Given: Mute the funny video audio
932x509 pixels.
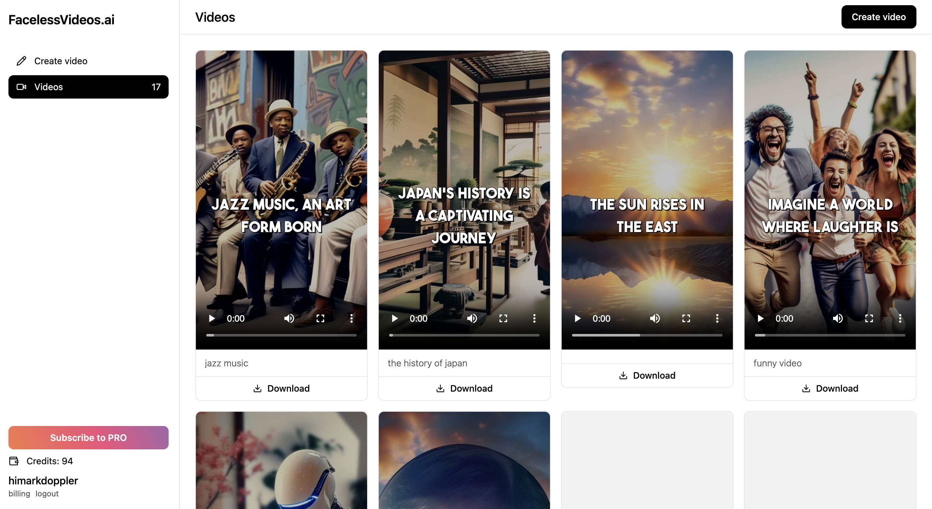Looking at the screenshot, I should coord(838,318).
